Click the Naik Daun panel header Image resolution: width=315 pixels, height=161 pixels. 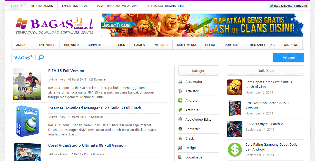[265, 71]
